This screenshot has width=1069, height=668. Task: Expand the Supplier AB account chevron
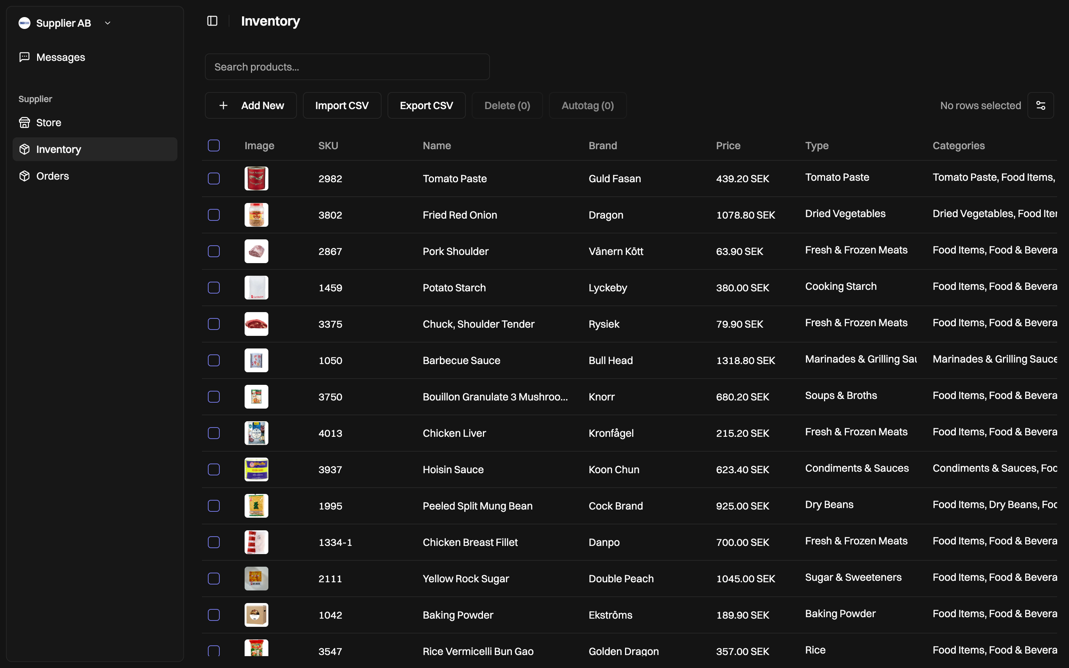[x=107, y=23]
